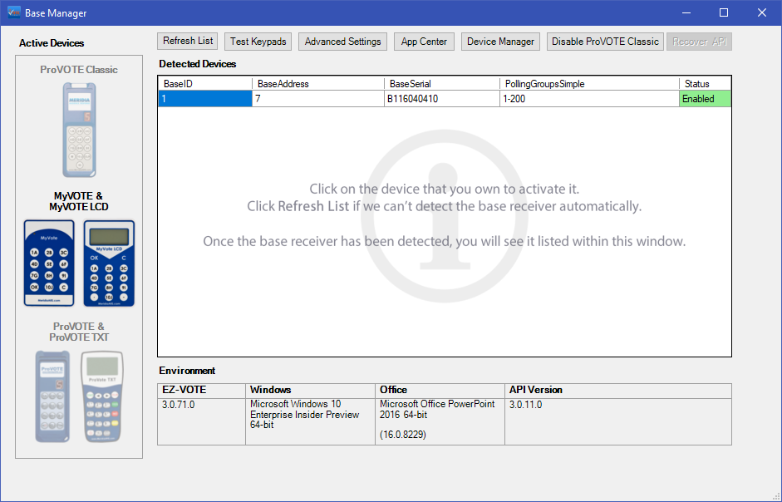The width and height of the screenshot is (782, 502).
Task: Launch the App Center
Action: tap(424, 42)
